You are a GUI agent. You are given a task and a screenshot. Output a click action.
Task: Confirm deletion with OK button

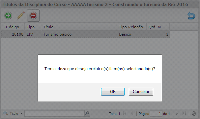(x=113, y=92)
